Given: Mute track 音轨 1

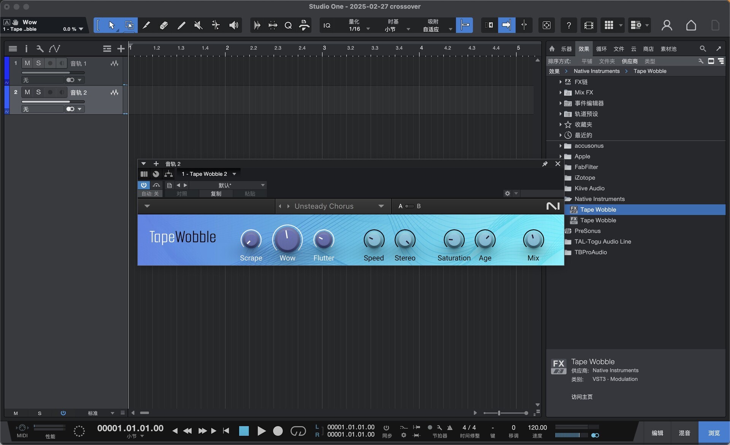Looking at the screenshot, I should click(27, 63).
